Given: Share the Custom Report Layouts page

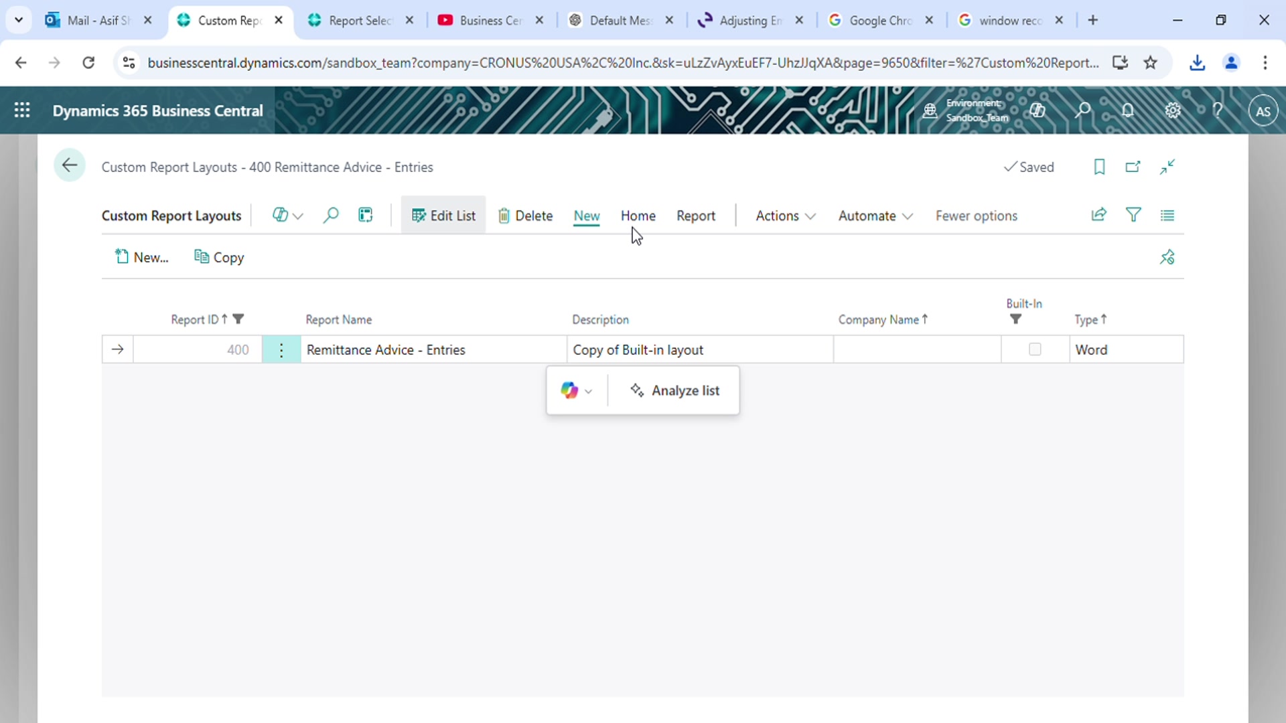Looking at the screenshot, I should point(1099,215).
